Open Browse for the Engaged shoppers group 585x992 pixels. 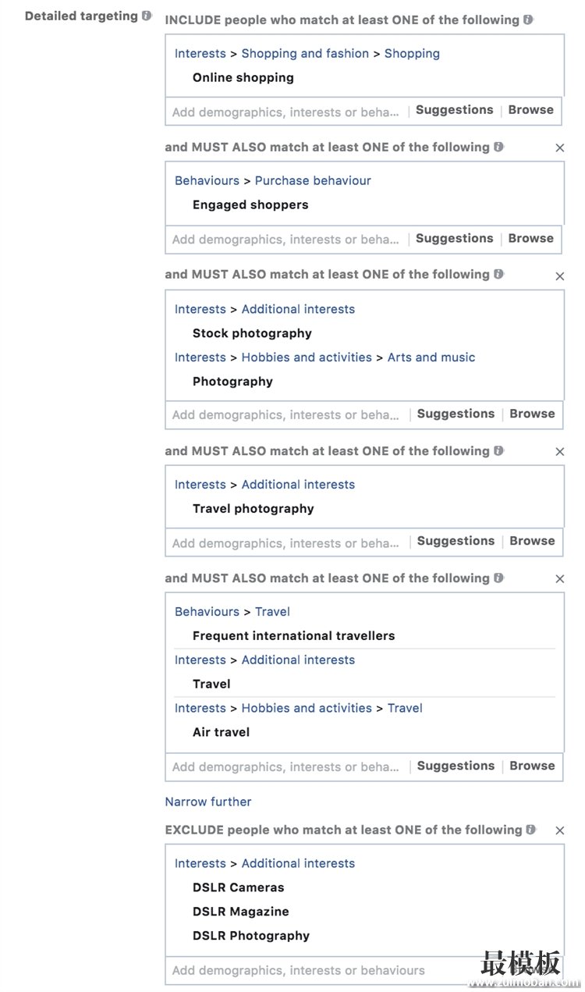click(530, 239)
